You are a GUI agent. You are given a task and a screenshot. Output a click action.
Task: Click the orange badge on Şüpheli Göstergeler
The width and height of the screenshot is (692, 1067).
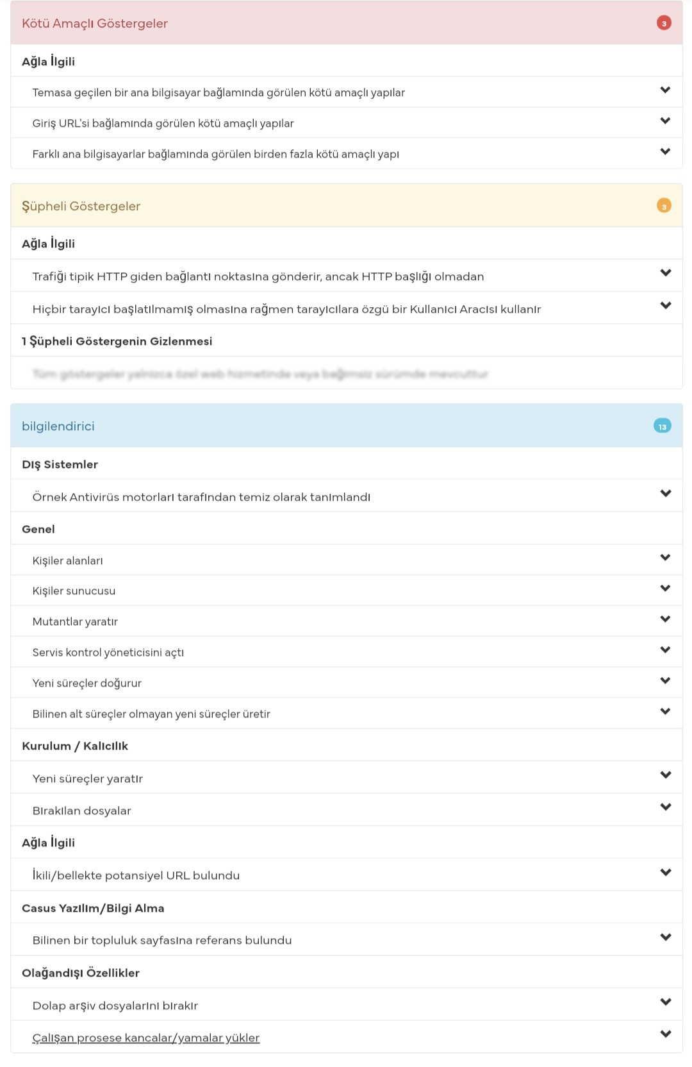point(664,206)
